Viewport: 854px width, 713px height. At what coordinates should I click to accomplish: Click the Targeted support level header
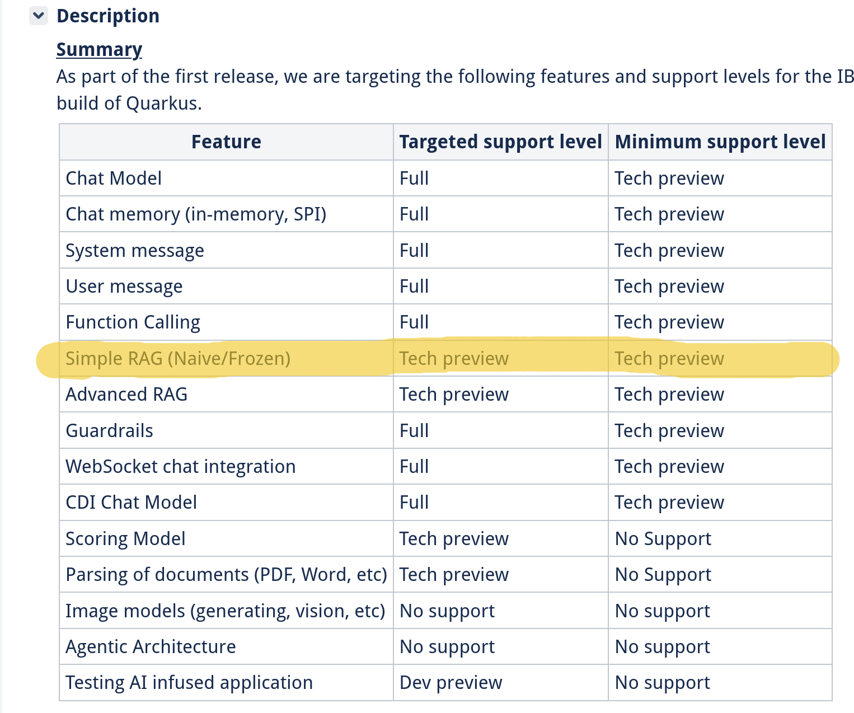point(500,142)
